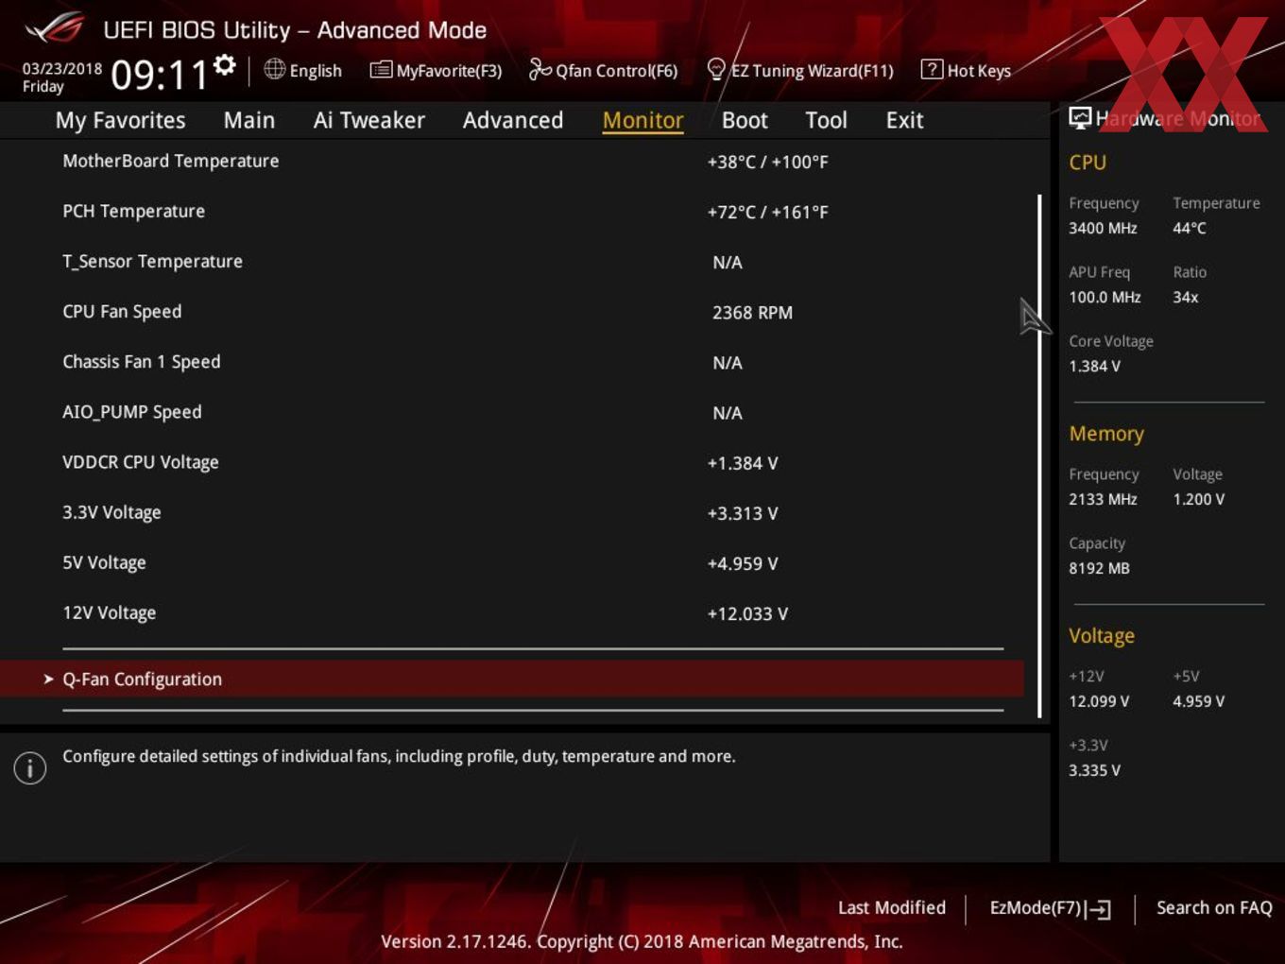Select MotherBoard Temperature row
1285x964 pixels.
click(x=511, y=162)
